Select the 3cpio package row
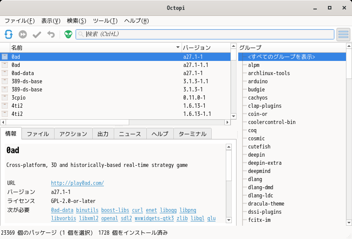This screenshot has width=352, height=239. 115,98
